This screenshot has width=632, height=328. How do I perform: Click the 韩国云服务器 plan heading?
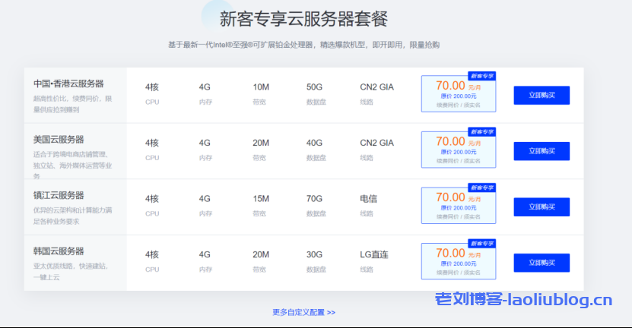[59, 251]
